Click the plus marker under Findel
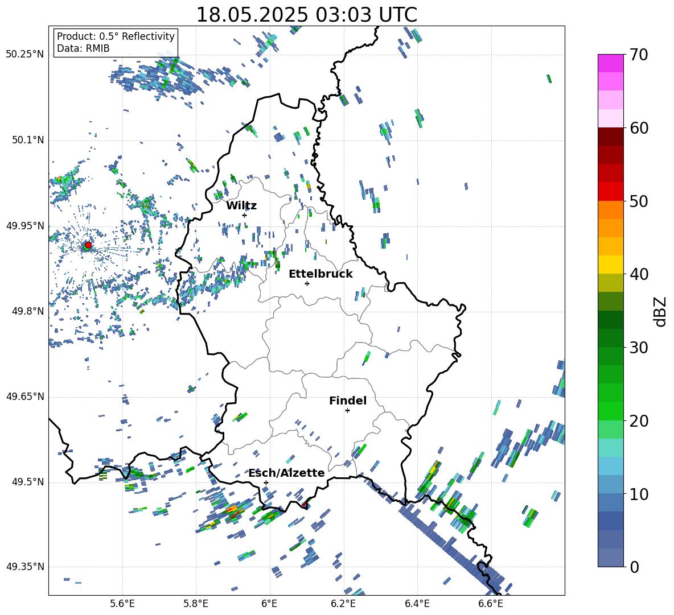 click(347, 411)
